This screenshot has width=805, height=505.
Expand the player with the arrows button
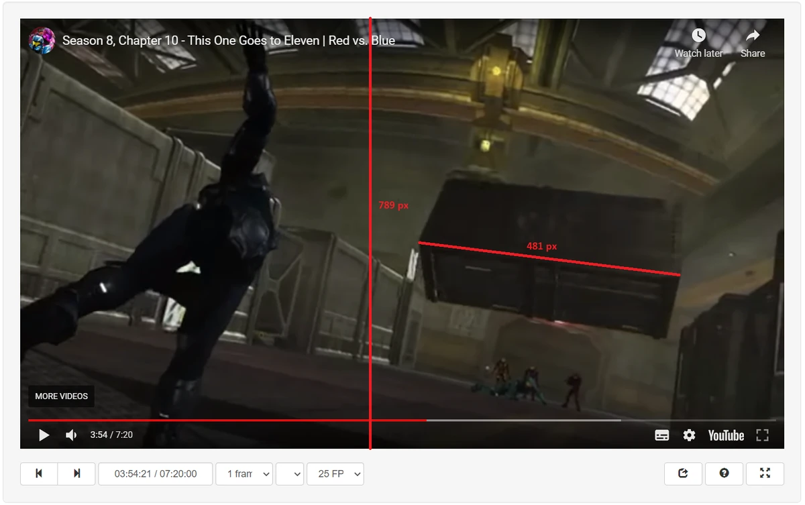tap(765, 473)
